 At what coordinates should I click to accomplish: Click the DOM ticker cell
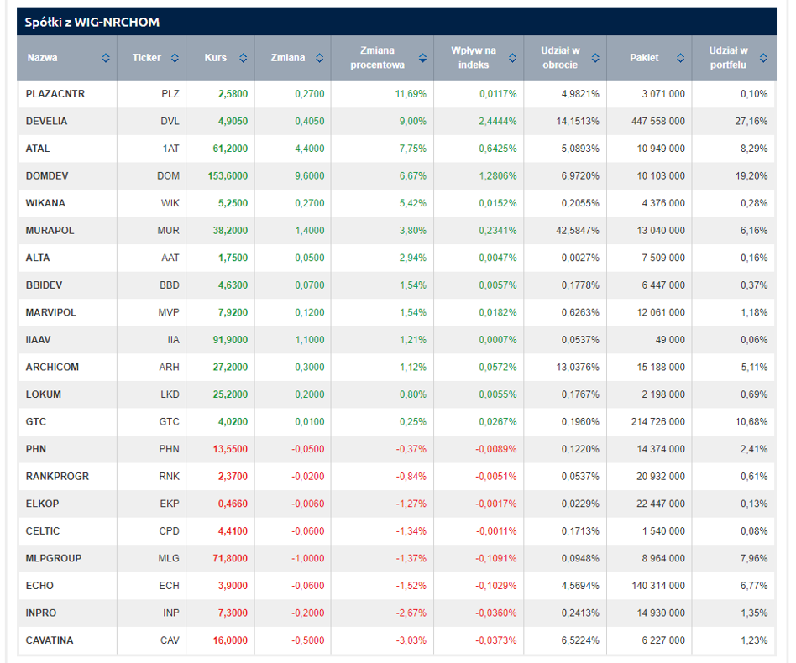pos(168,175)
